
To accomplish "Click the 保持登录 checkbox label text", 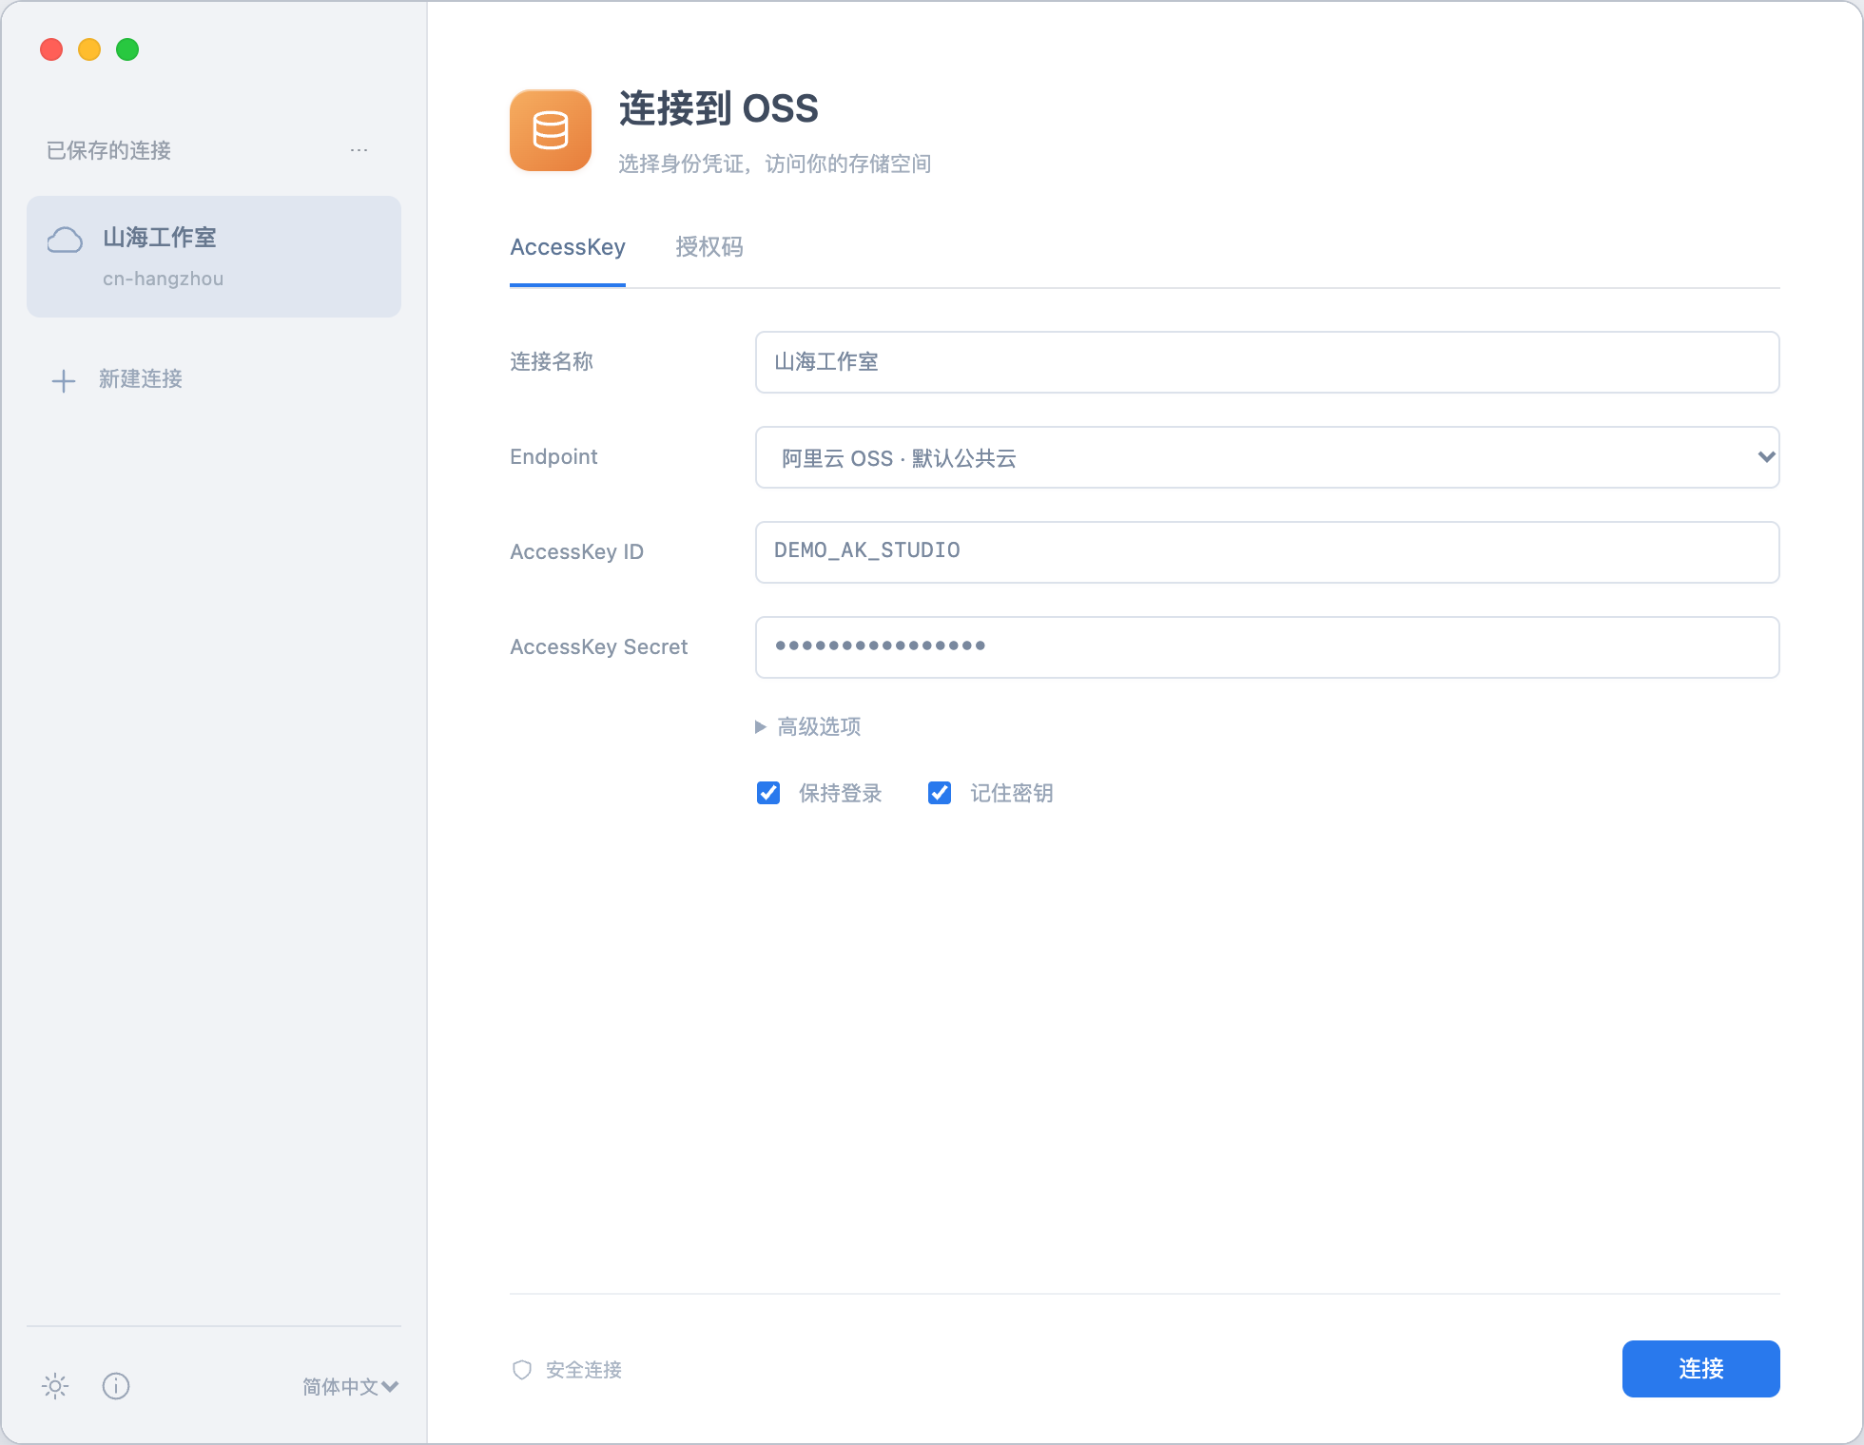I will [x=841, y=793].
